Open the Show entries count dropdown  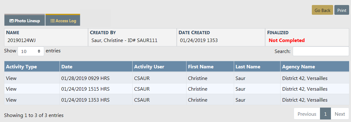coord(31,51)
